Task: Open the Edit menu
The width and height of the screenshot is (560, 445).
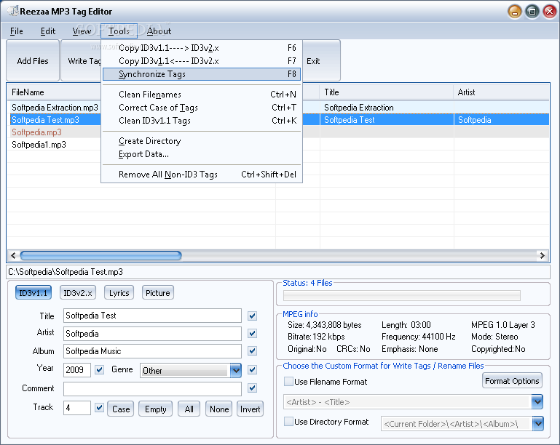Action: (48, 31)
